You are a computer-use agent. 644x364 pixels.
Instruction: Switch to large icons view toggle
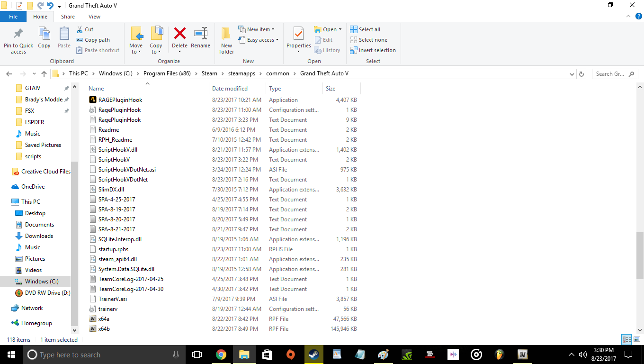[637, 339]
